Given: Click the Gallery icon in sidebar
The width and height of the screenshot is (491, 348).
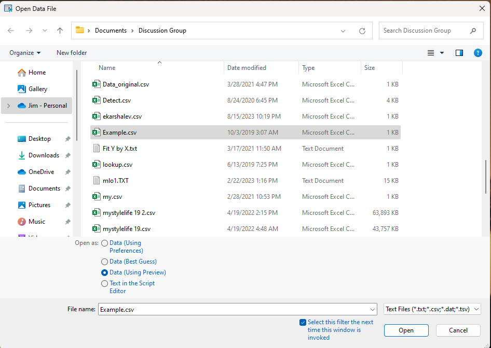Looking at the screenshot, I should [22, 89].
